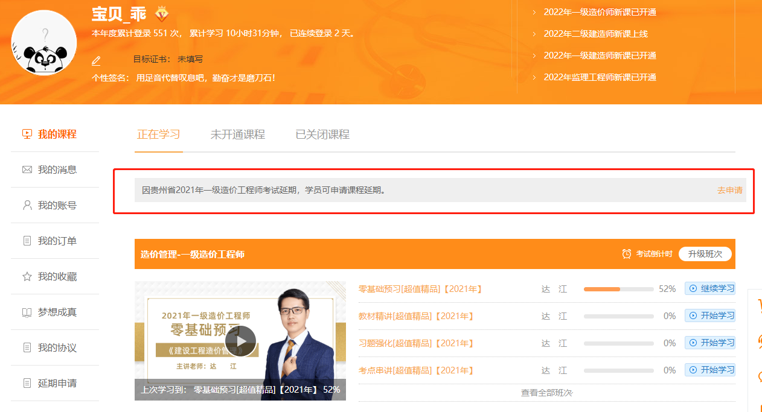Click the 去申请 link in notice
The image size is (762, 412).
pos(729,190)
